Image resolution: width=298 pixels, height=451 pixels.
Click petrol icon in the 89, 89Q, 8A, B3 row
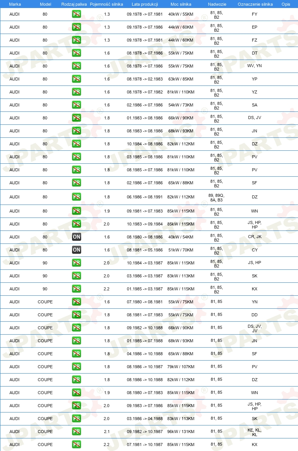pos(77,197)
